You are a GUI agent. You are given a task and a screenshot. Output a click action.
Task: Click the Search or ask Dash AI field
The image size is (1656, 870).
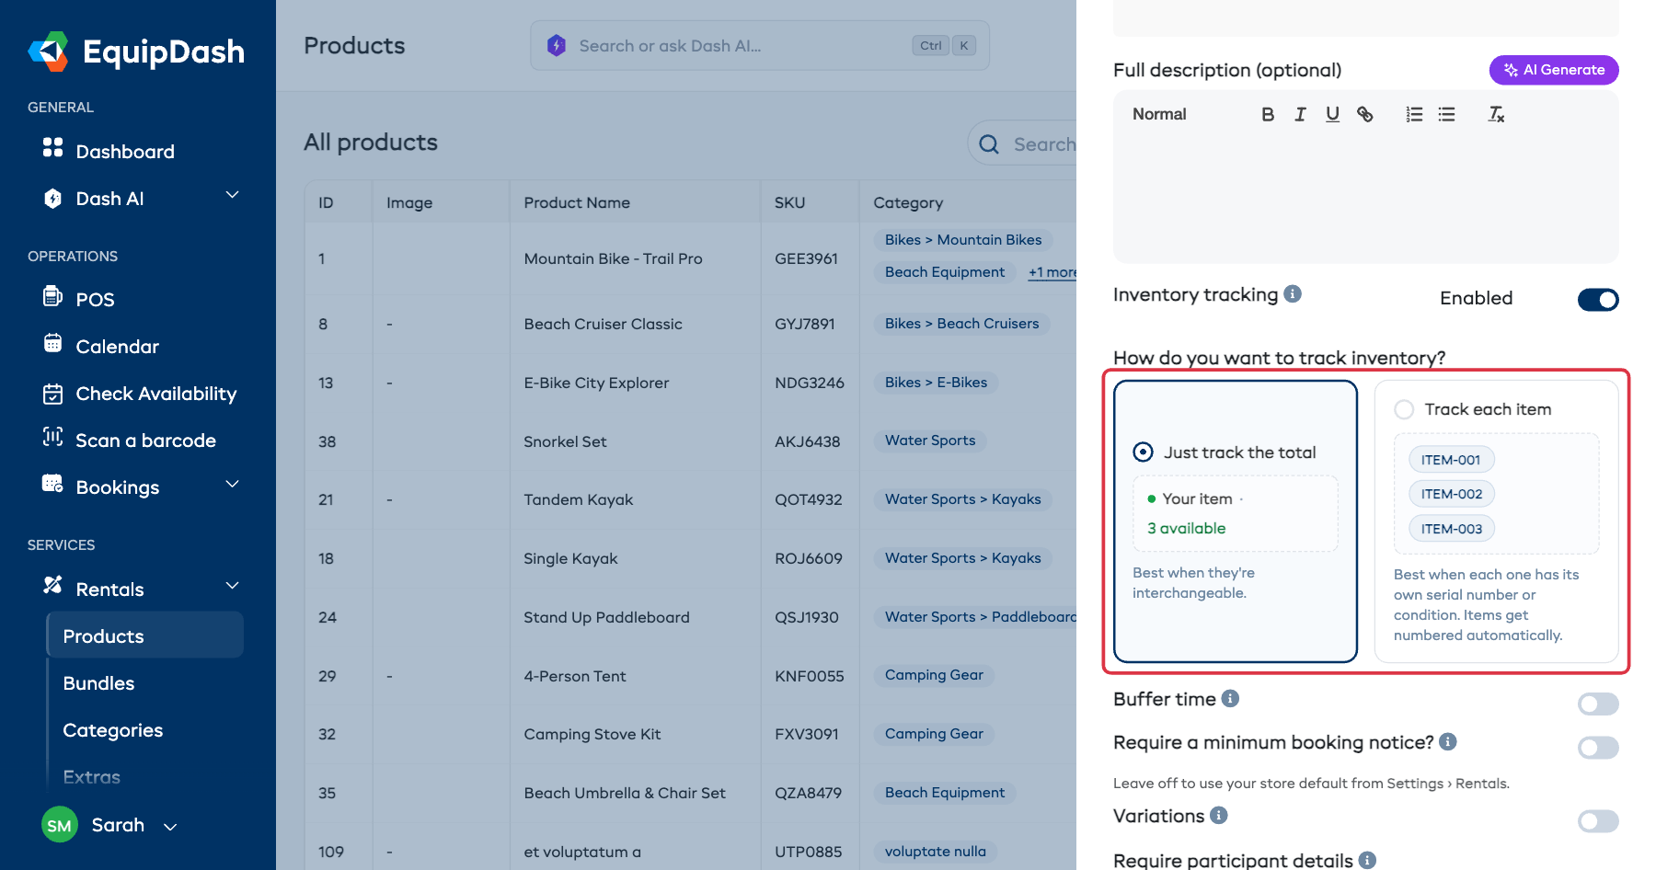tap(760, 45)
